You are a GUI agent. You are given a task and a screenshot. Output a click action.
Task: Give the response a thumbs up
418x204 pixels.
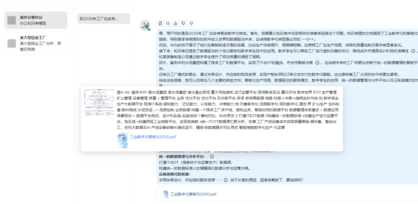point(176,23)
